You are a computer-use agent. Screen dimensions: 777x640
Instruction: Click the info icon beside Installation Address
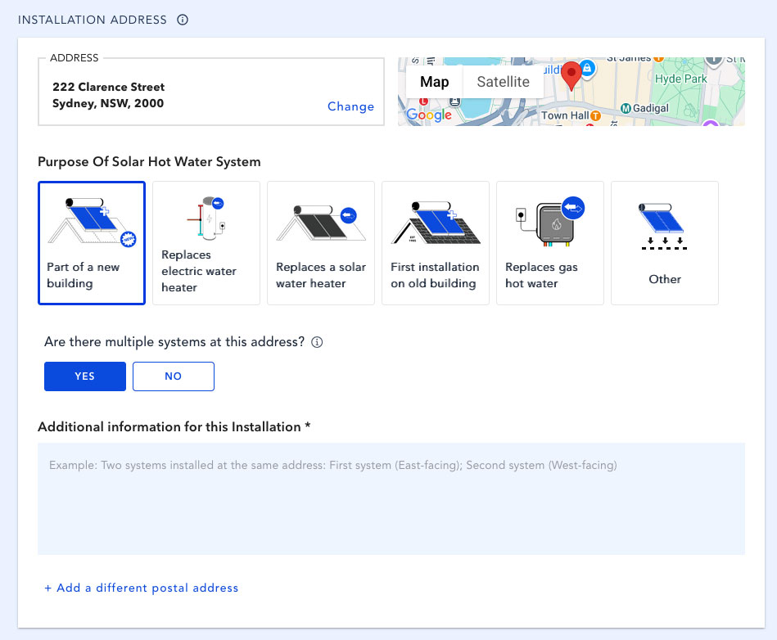(183, 20)
